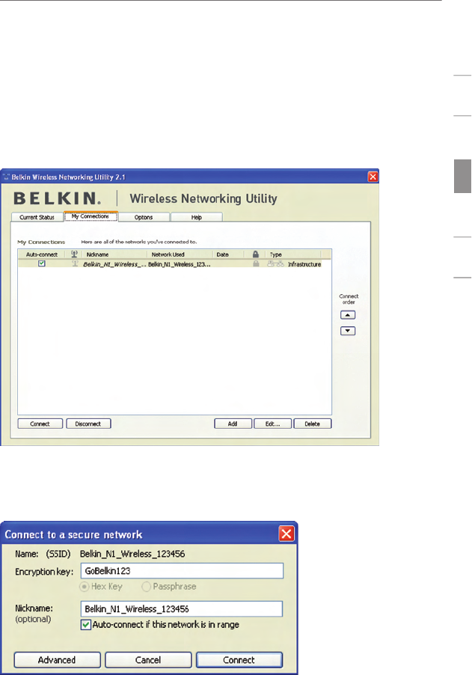
Task: Select the My Connections tab
Action: pos(91,216)
